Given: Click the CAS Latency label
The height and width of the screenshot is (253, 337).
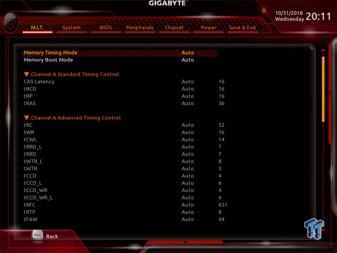Looking at the screenshot, I should tap(39, 82).
